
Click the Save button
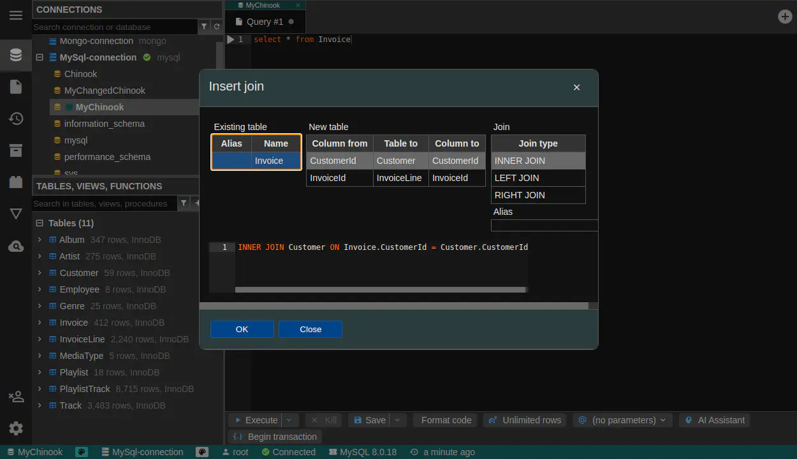(x=369, y=420)
